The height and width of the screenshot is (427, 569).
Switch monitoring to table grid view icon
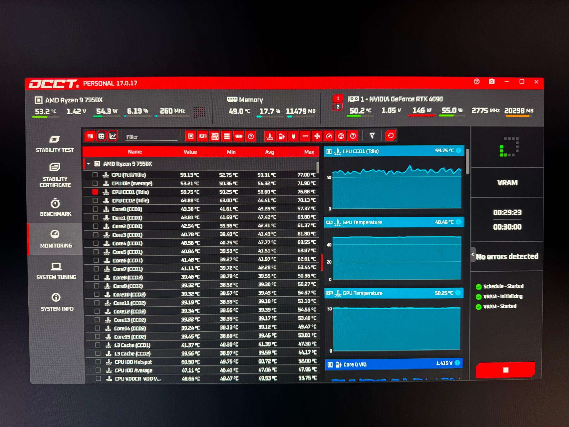(x=101, y=136)
